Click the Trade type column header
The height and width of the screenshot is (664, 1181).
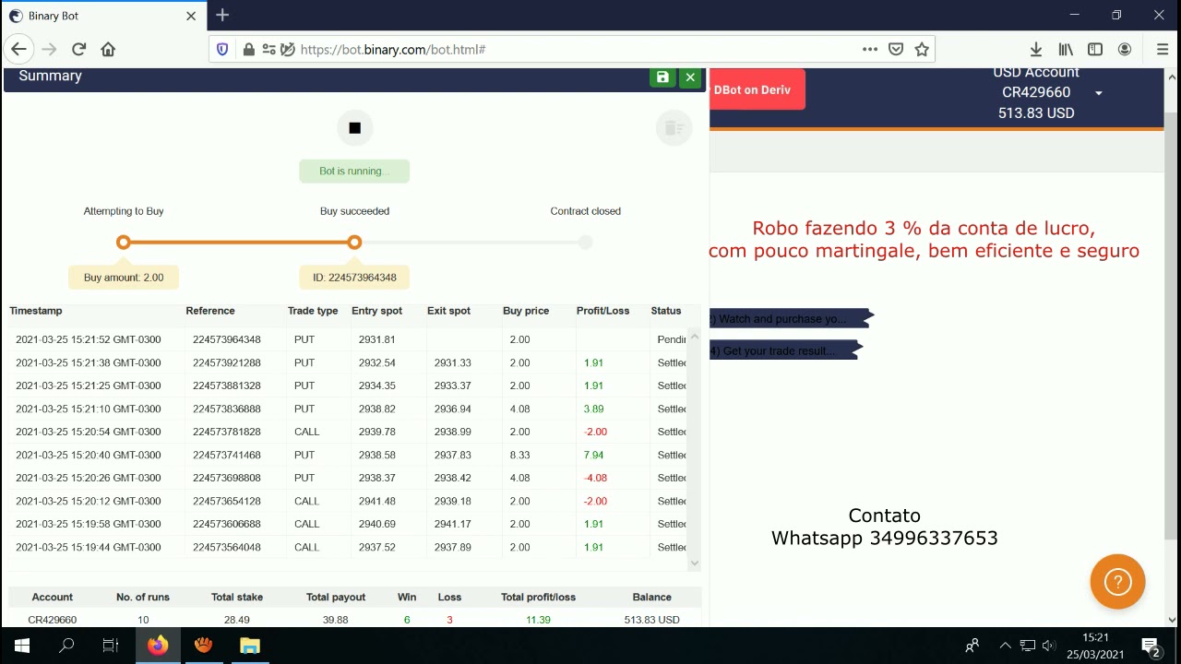[x=313, y=311]
